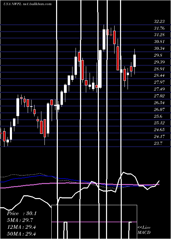Click the 27.49 price axis label

click(159, 89)
